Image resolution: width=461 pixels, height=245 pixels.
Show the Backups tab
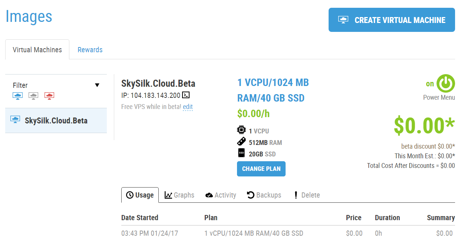click(x=264, y=195)
